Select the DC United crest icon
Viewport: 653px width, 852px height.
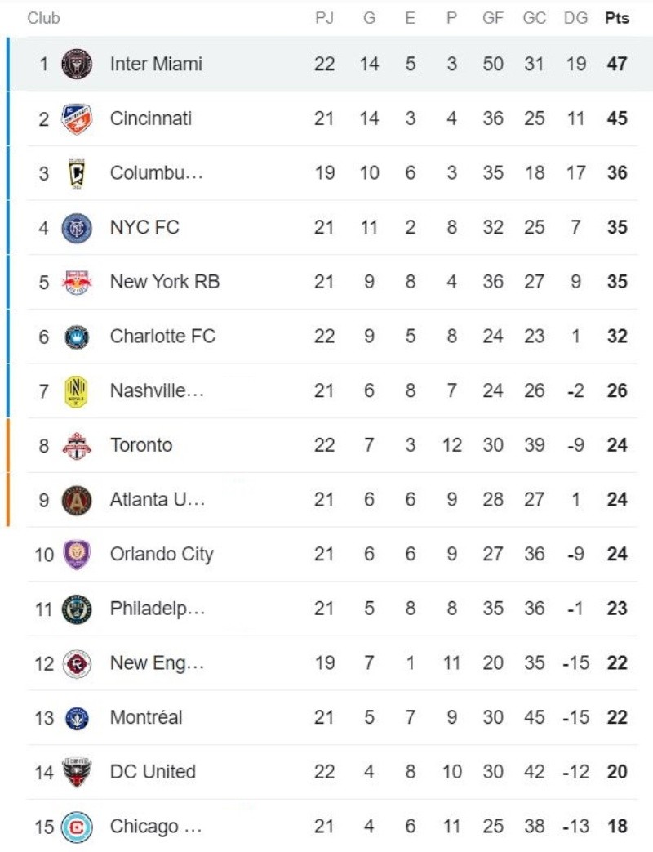pos(77,772)
